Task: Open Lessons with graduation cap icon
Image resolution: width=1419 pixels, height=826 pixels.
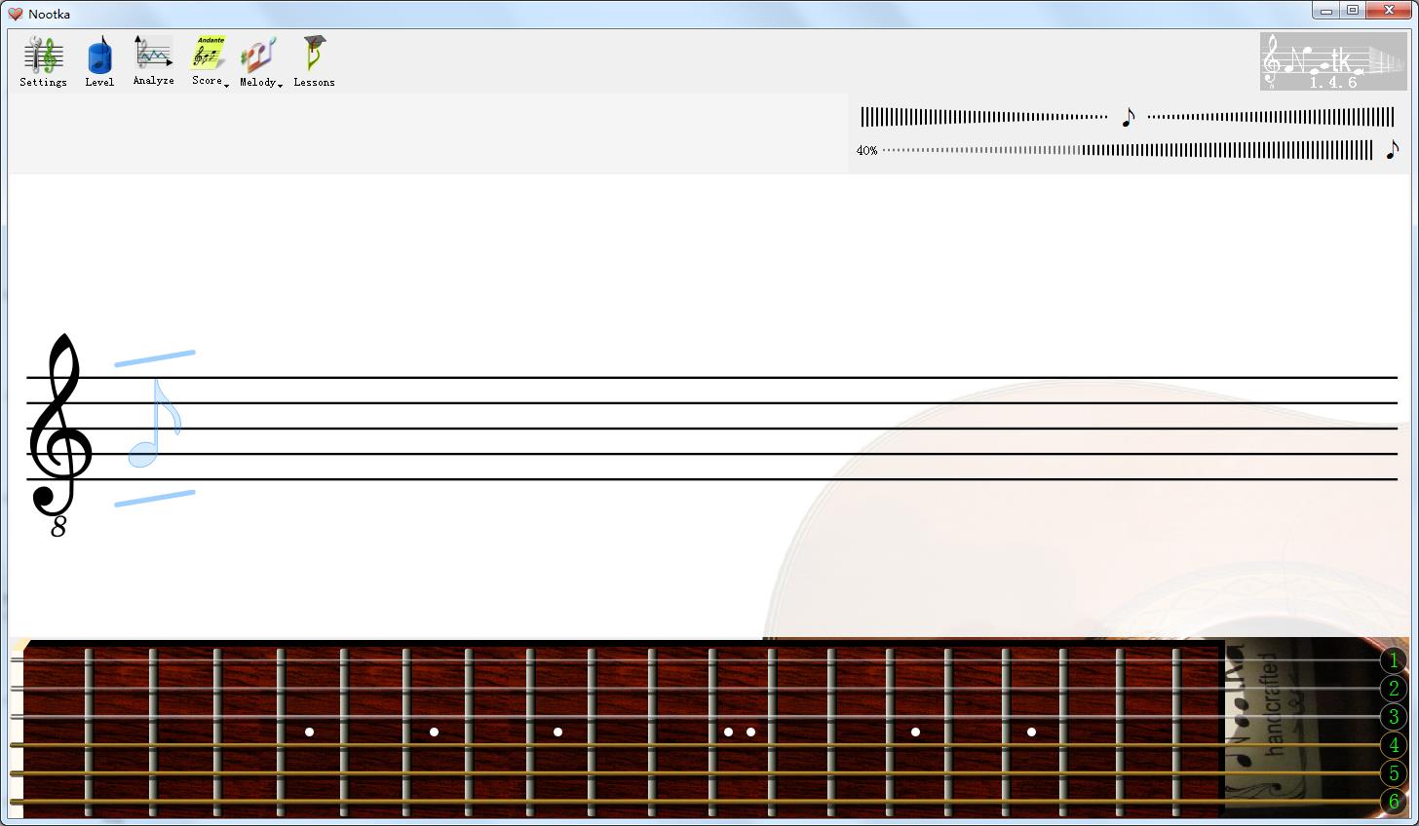Action: pos(314,56)
